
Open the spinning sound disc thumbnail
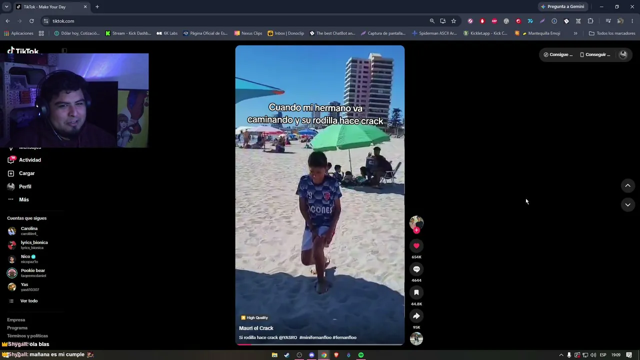click(416, 339)
